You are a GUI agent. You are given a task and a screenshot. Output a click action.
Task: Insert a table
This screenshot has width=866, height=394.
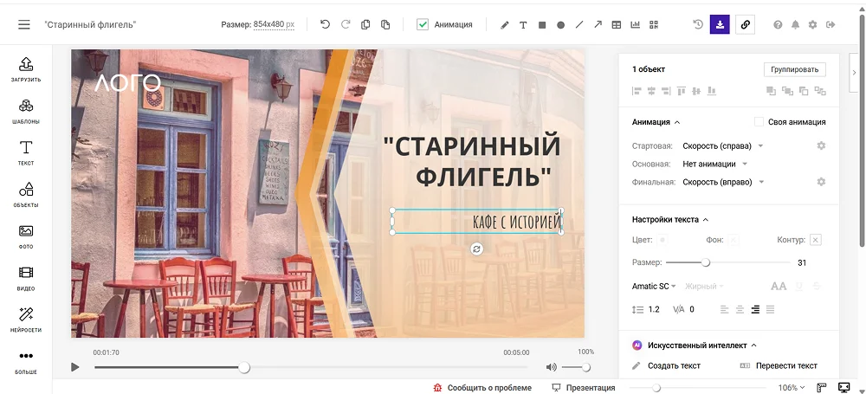point(617,25)
